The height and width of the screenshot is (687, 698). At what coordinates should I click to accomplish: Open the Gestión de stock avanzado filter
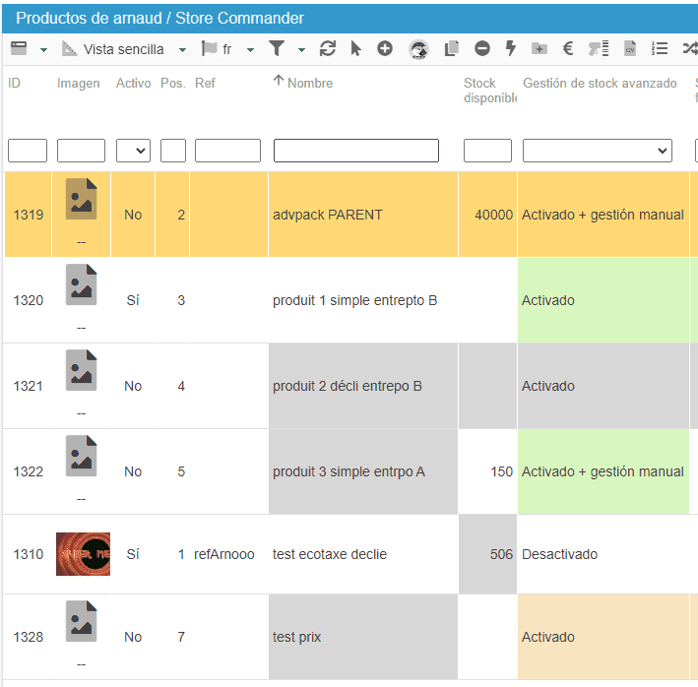click(x=597, y=151)
